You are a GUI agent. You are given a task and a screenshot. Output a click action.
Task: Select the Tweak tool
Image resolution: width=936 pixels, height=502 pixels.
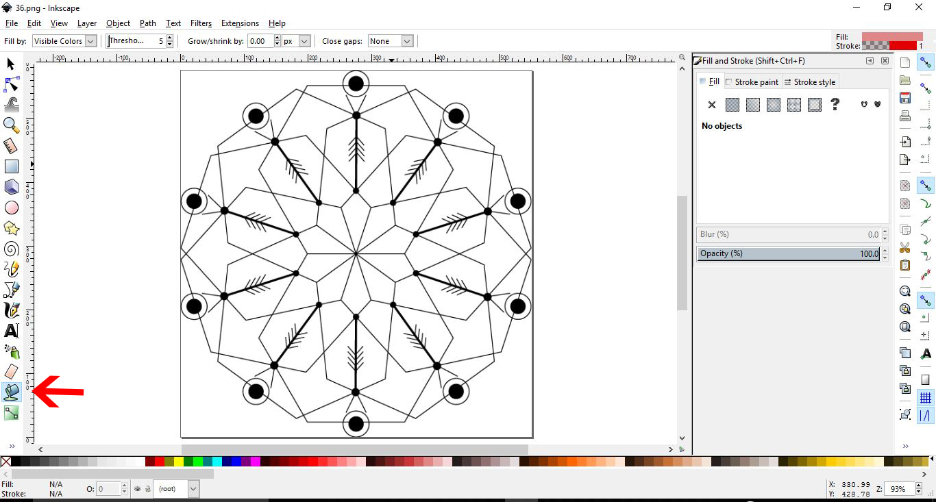(11, 105)
